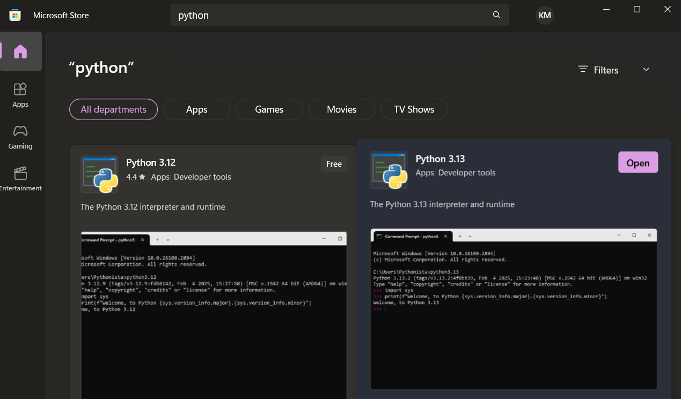Image resolution: width=681 pixels, height=399 pixels.
Task: Go to the Apps sidebar section
Action: pyautogui.click(x=20, y=95)
